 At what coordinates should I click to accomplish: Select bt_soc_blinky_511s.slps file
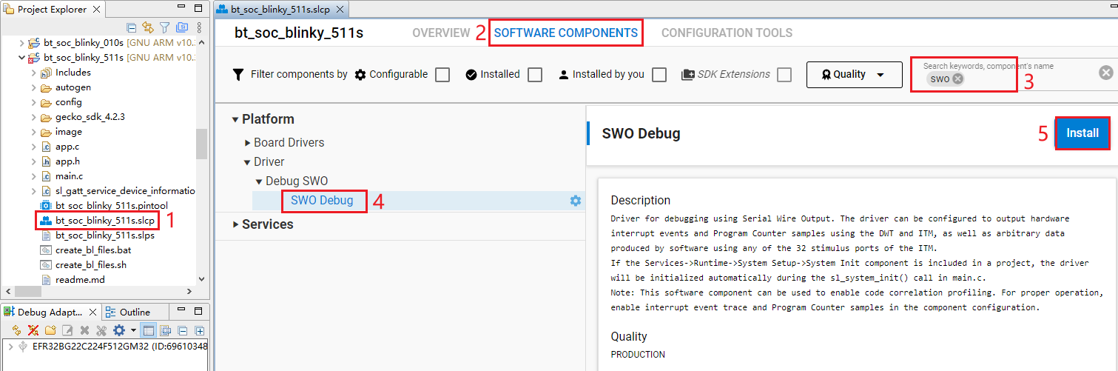pos(105,235)
